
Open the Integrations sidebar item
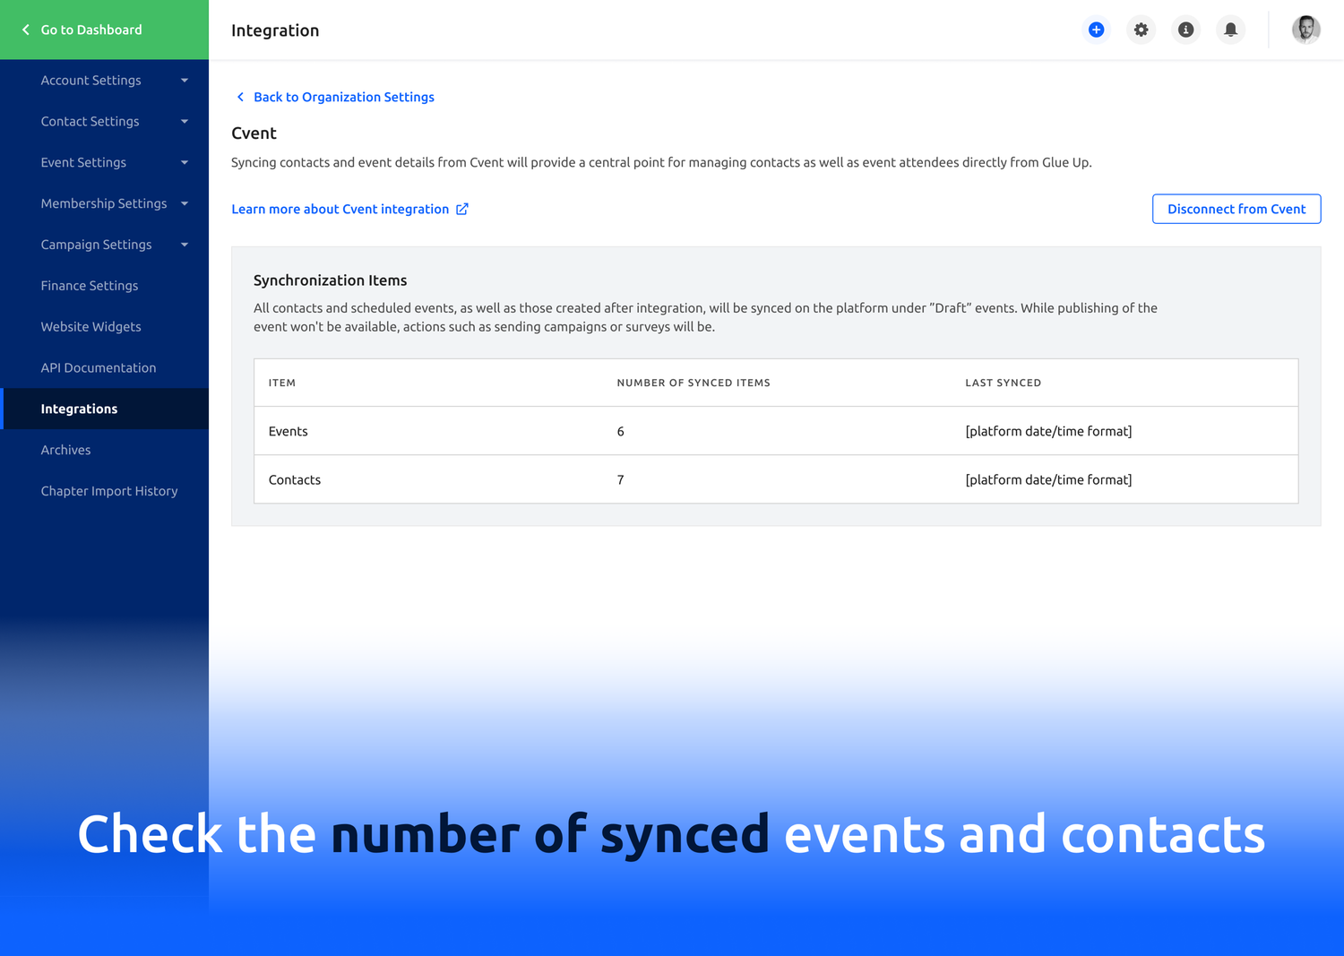tap(79, 409)
